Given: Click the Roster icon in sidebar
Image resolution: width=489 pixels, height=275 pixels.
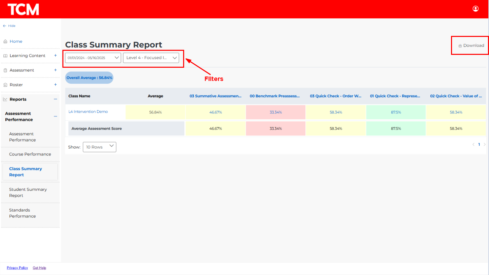Looking at the screenshot, I should pyautogui.click(x=5, y=85).
